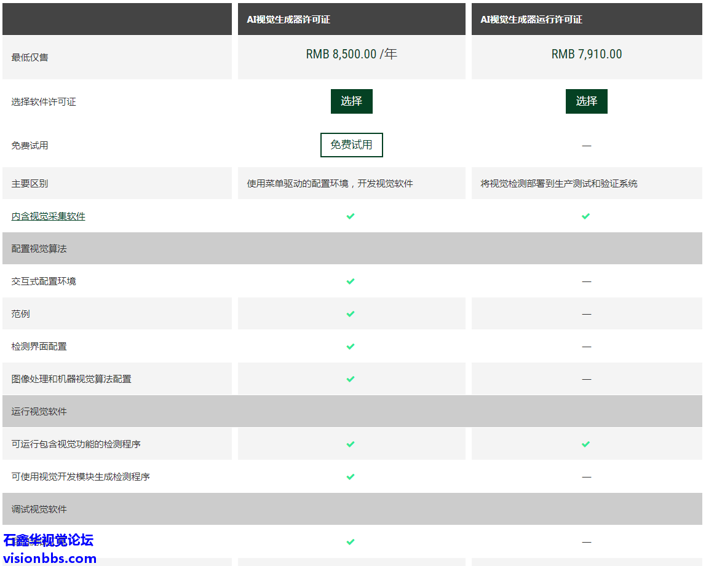
Task: Select the checkmark for 检测界面配置
Action: pos(351,347)
